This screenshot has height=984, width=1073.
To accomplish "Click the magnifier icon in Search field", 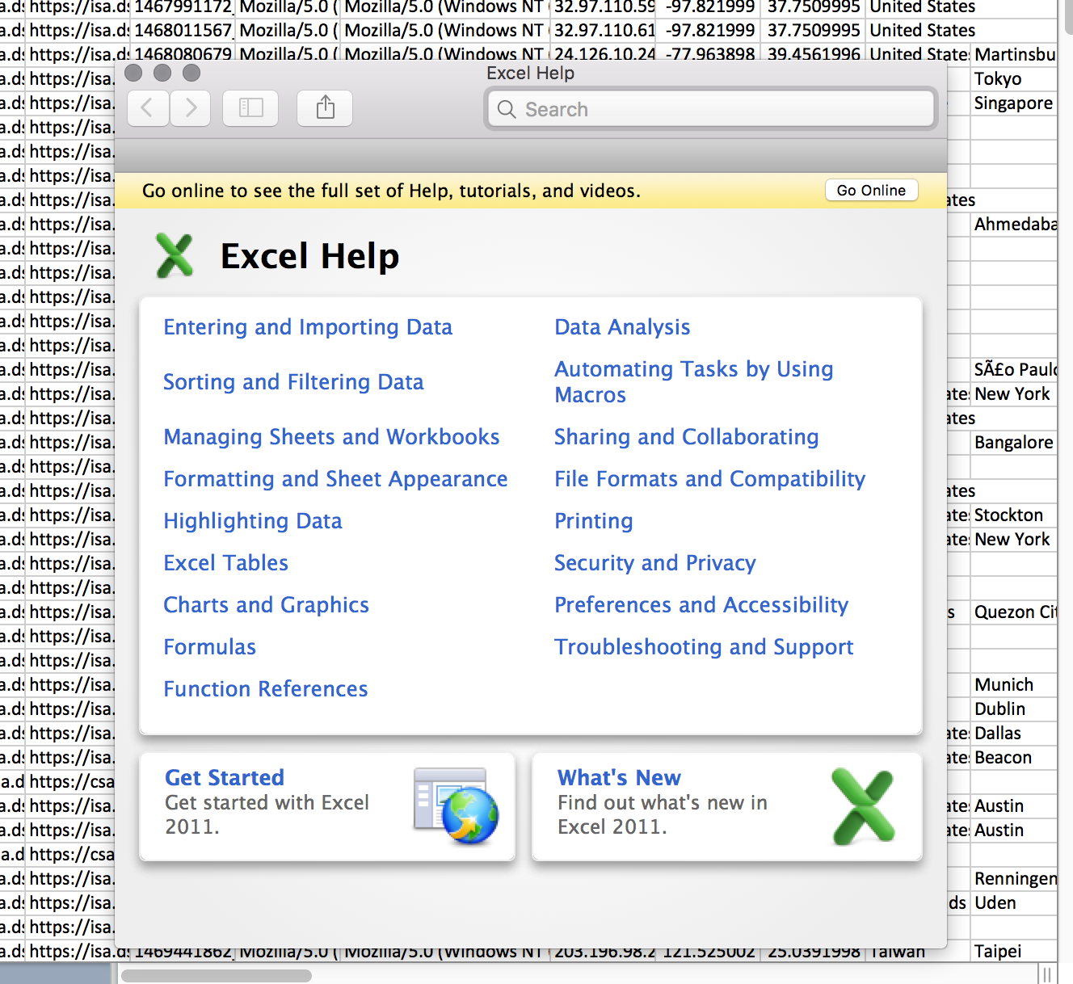I will click(x=507, y=109).
